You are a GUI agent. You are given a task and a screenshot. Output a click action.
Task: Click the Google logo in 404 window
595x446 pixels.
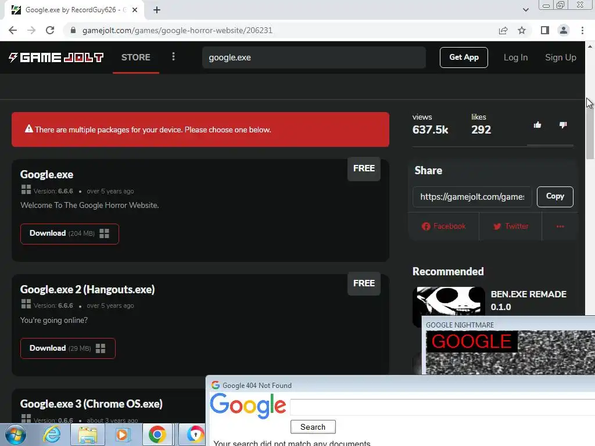(248, 406)
